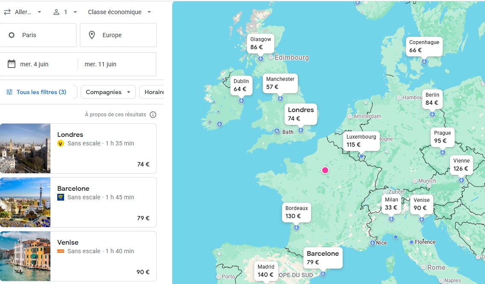
Task: Open the Horaires filter chip
Action: click(152, 92)
